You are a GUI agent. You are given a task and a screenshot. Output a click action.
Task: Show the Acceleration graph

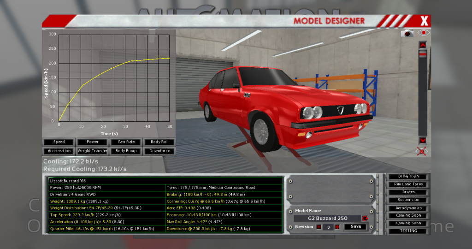tap(59, 151)
